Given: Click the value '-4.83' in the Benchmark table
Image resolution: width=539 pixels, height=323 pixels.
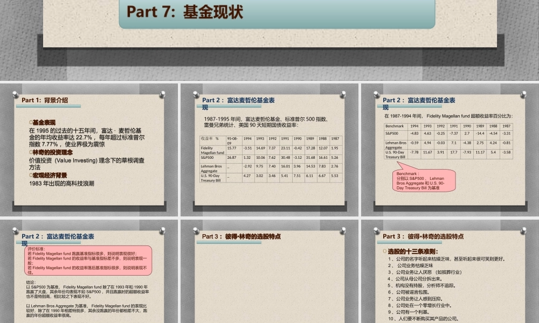Looking at the screenshot, I should (x=414, y=134).
